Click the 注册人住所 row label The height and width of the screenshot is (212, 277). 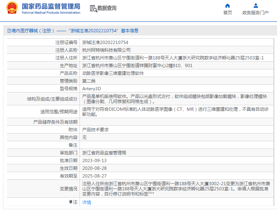coord(66,58)
